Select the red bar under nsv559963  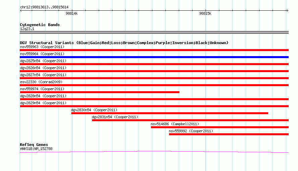click(x=154, y=50)
